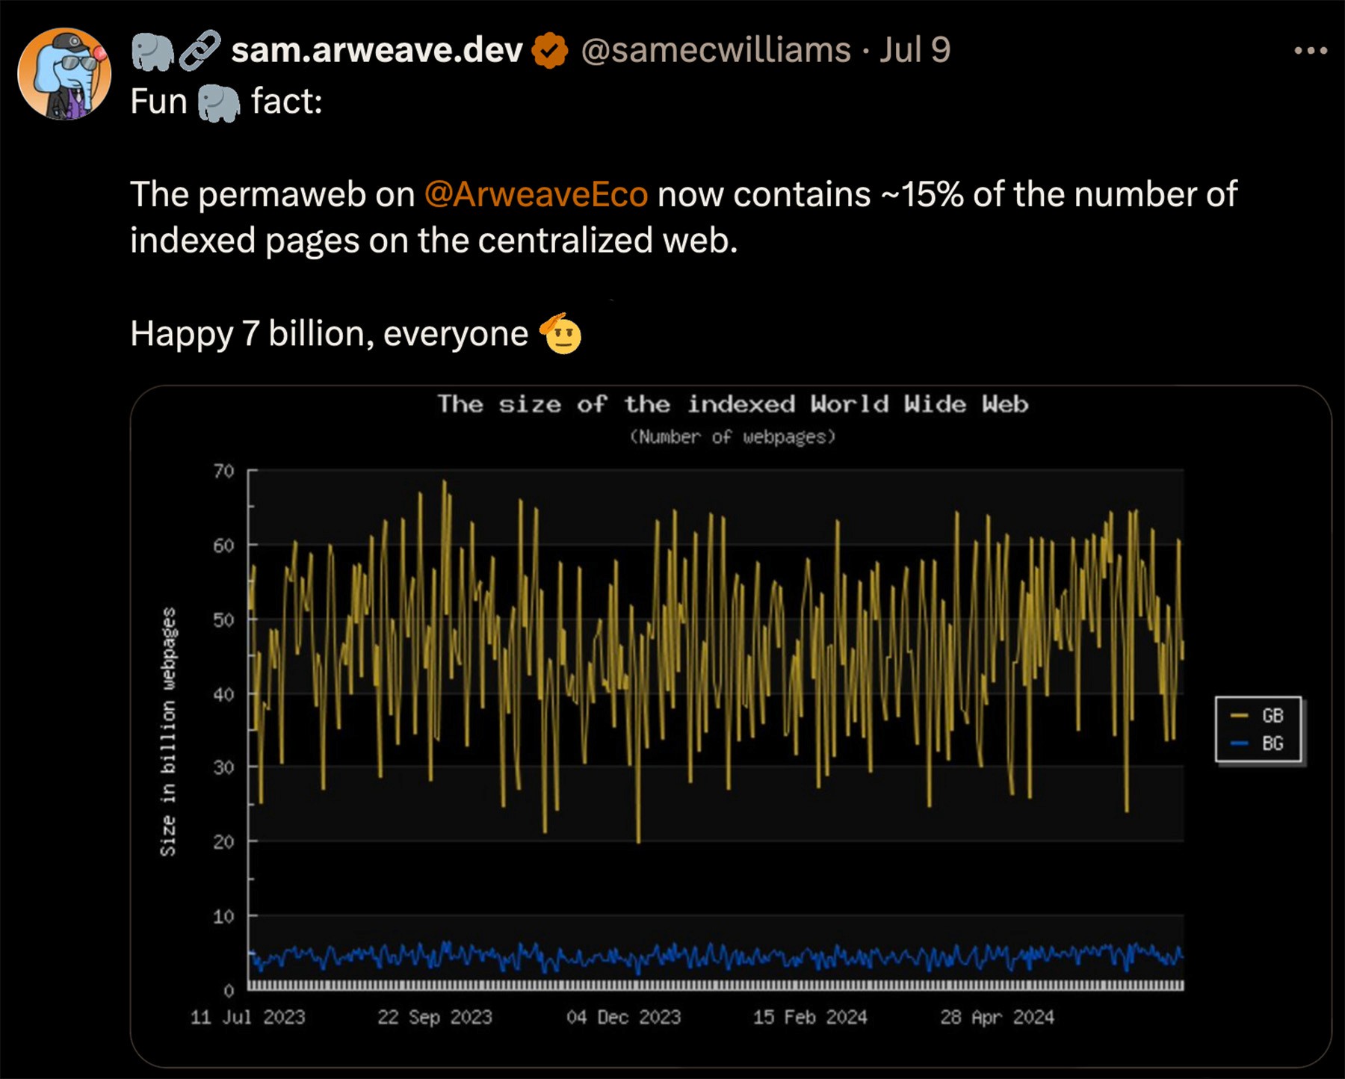This screenshot has width=1345, height=1079.
Task: Open the @samecwilliams handle
Action: pyautogui.click(x=715, y=51)
